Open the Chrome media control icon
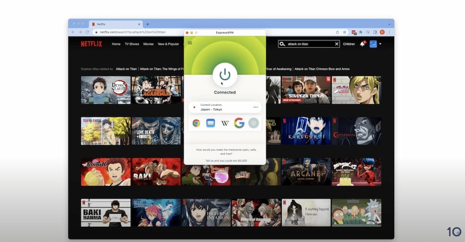This screenshot has width=465, height=242. (368, 32)
